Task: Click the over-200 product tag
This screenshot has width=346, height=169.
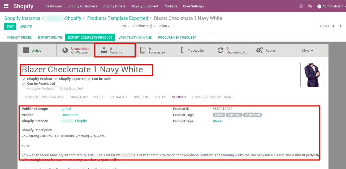Action: click(x=234, y=115)
